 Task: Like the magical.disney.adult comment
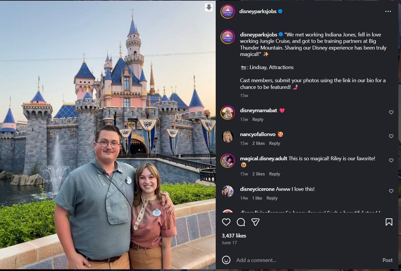point(391,161)
